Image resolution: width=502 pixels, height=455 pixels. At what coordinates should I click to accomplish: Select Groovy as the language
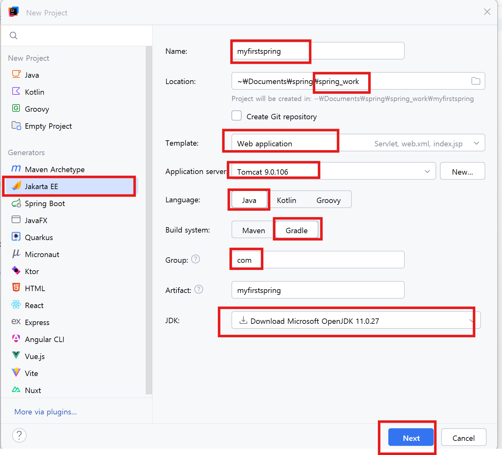(x=328, y=200)
